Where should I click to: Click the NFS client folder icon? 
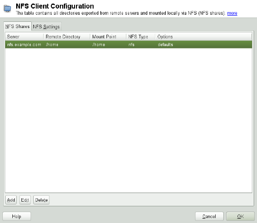tap(8, 9)
